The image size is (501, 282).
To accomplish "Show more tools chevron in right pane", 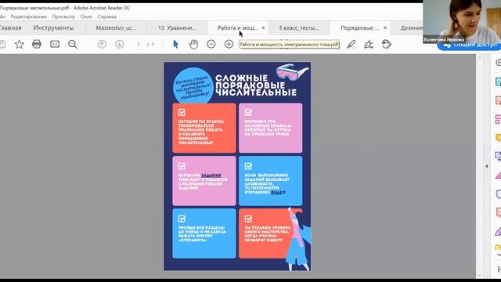I will point(499,255).
